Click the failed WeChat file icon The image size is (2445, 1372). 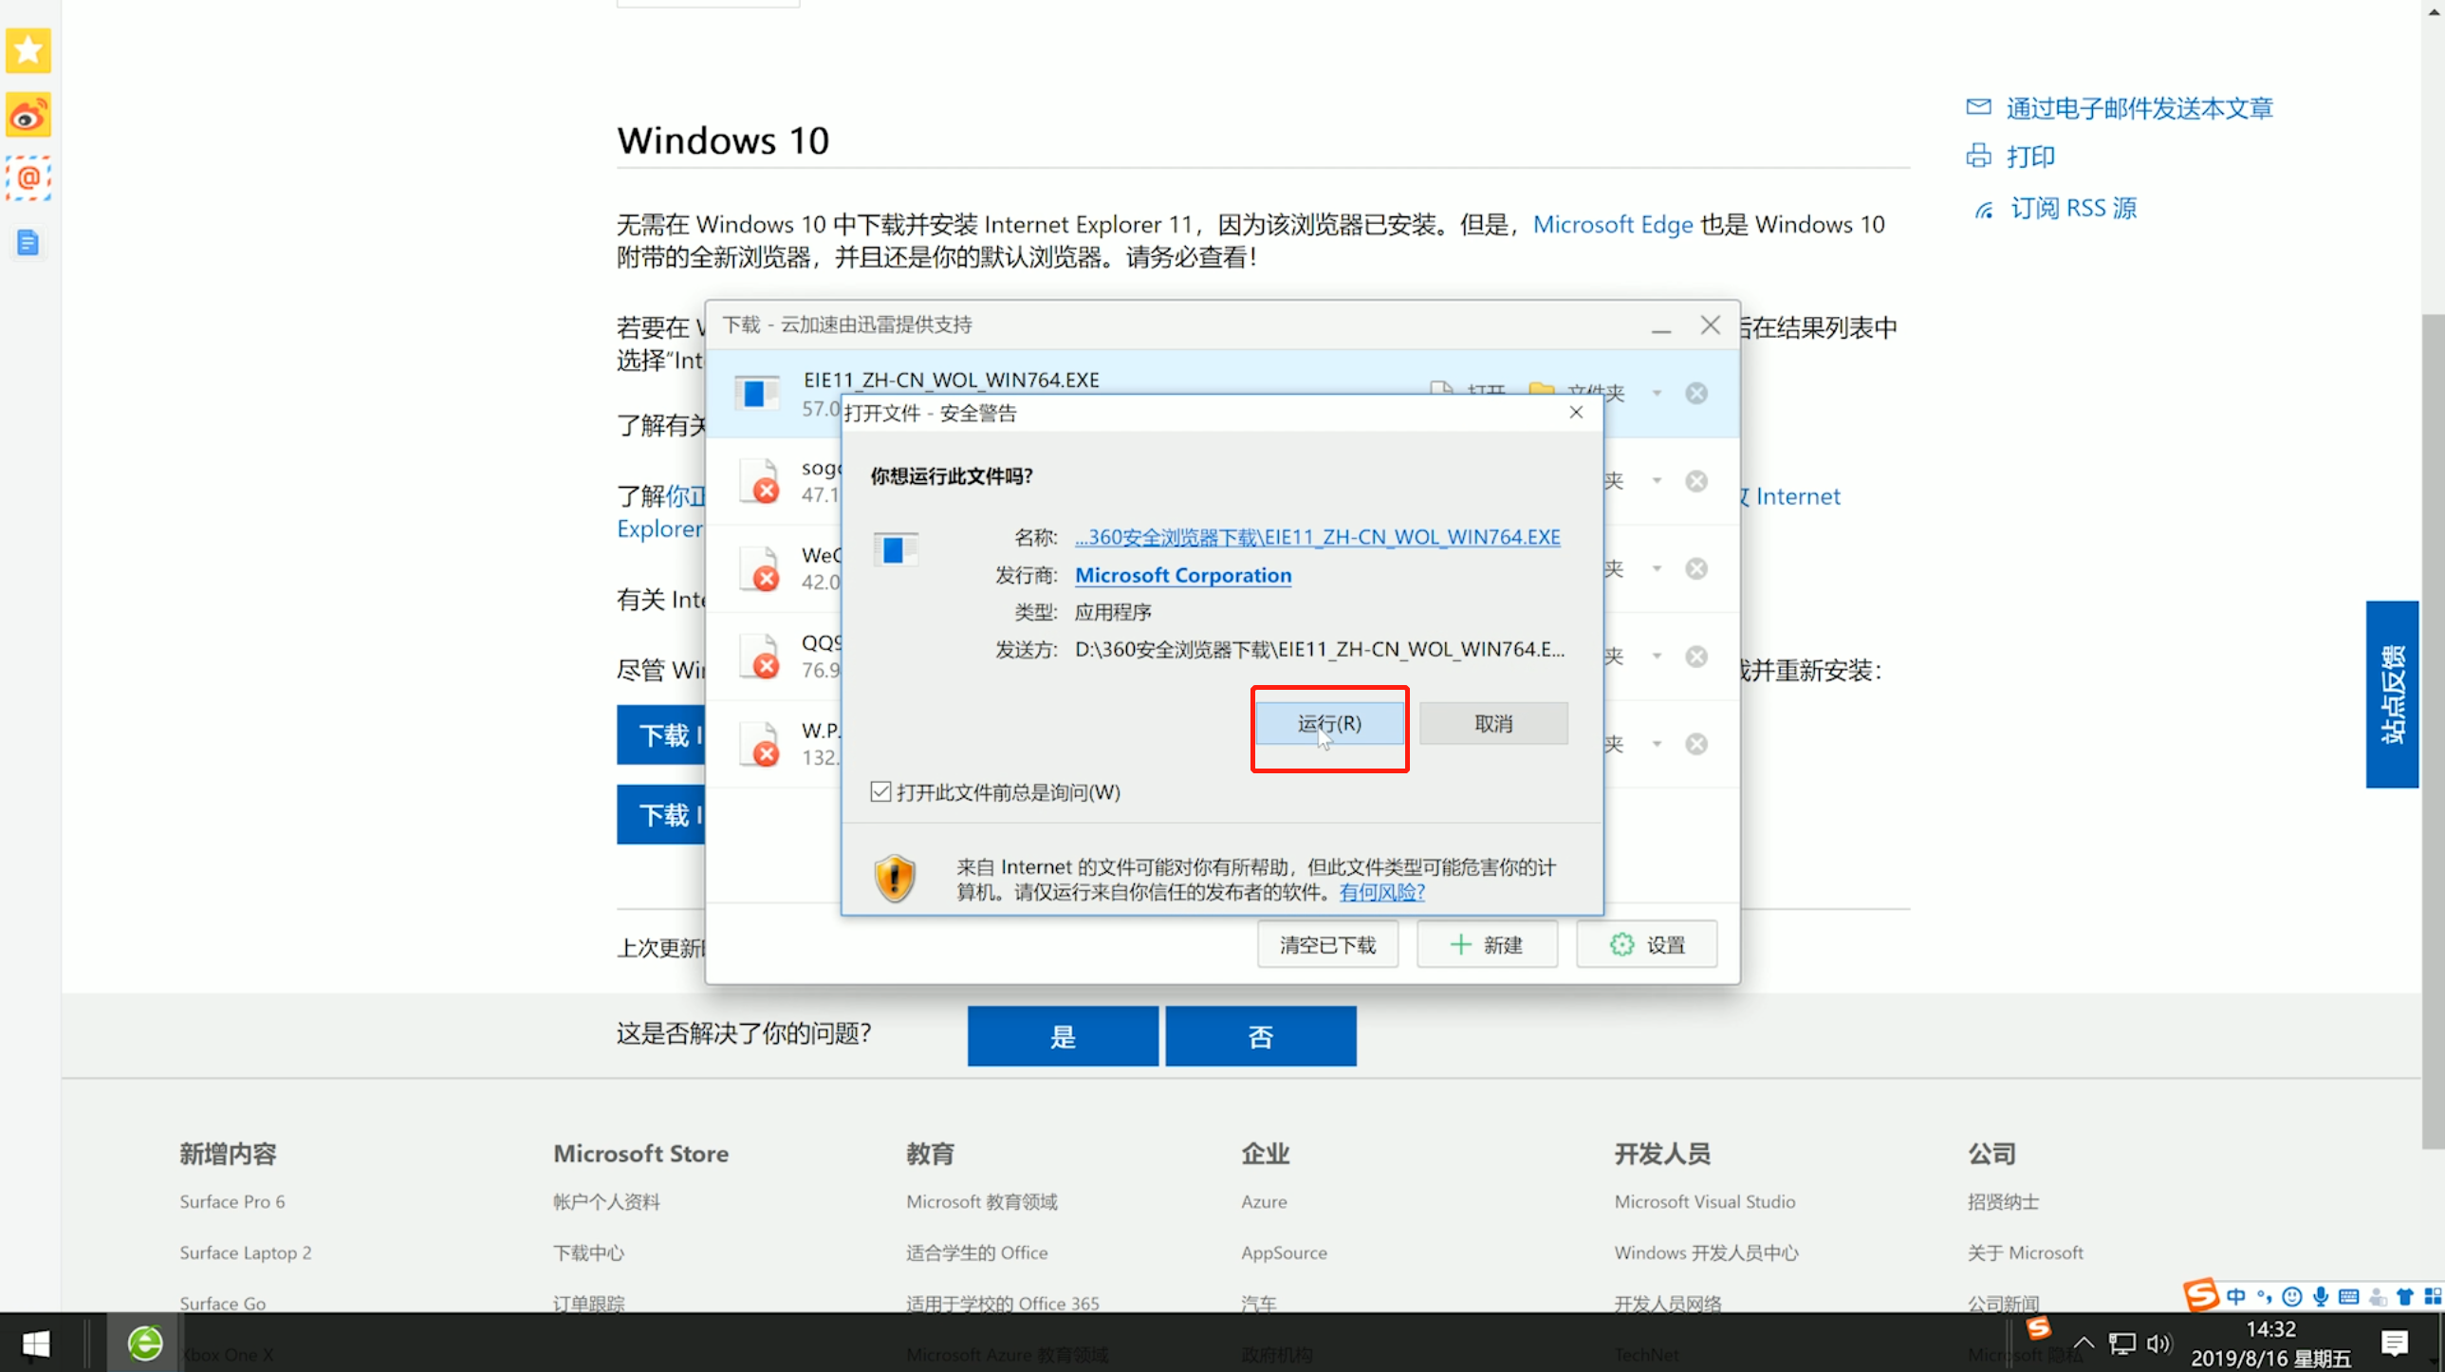(x=760, y=567)
